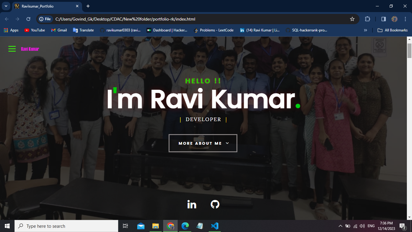This screenshot has width=412, height=232.
Task: Open Visual Studio Code from the taskbar
Action: coord(214,226)
